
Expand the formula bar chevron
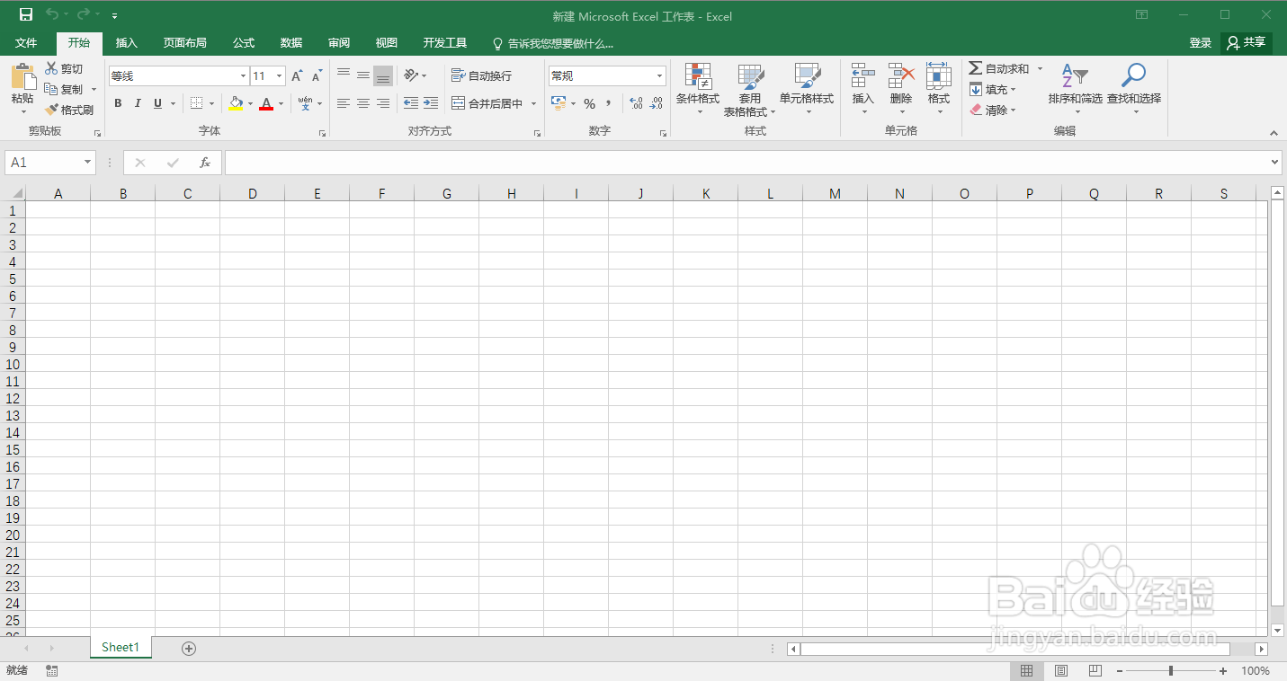tap(1274, 163)
